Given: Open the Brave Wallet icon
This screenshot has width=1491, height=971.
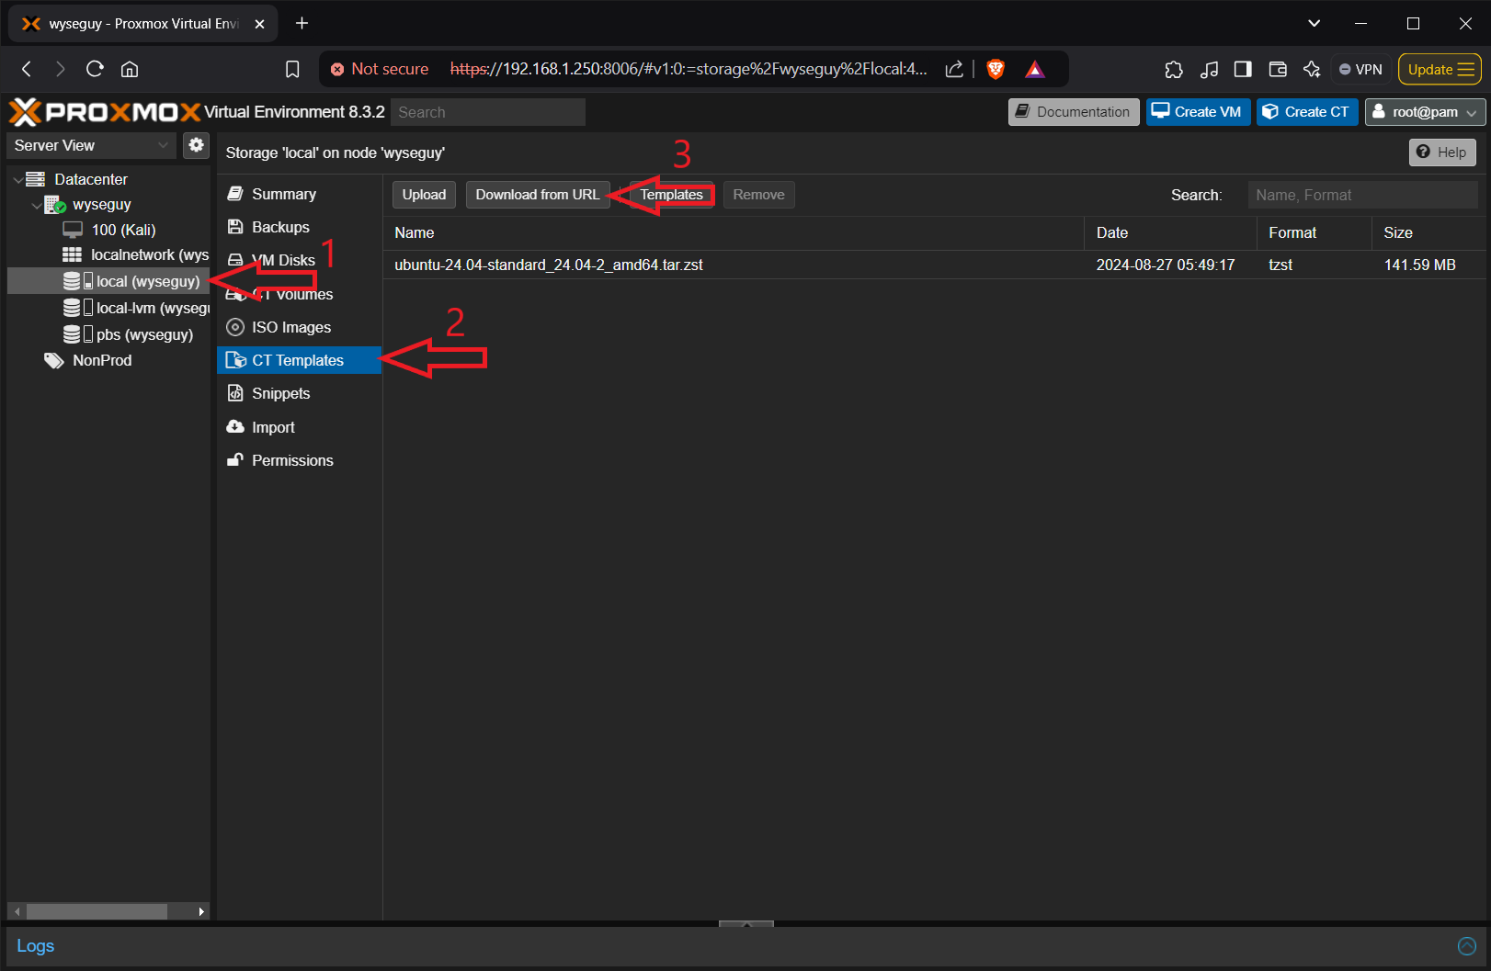Looking at the screenshot, I should coord(1278,69).
